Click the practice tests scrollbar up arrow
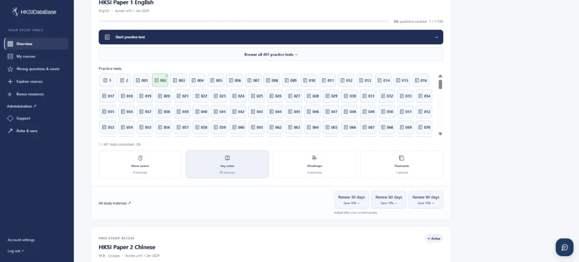Image resolution: width=579 pixels, height=262 pixels. pyautogui.click(x=440, y=76)
